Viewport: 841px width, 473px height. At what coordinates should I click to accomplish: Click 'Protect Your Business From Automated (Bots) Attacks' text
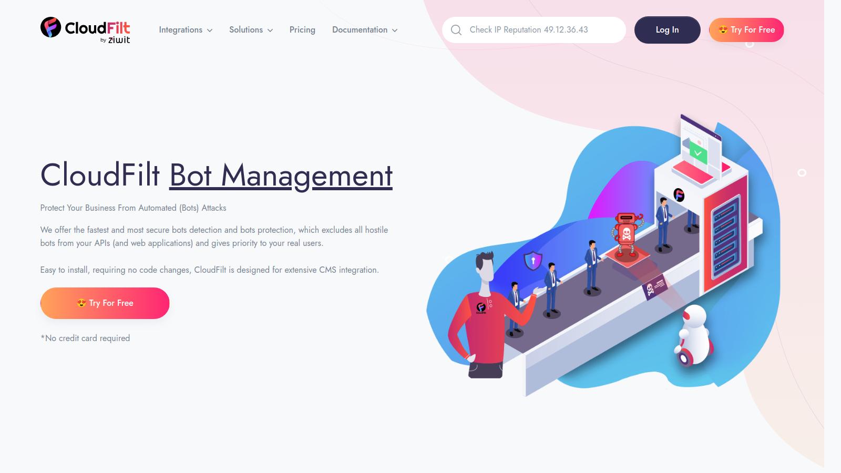pyautogui.click(x=133, y=208)
